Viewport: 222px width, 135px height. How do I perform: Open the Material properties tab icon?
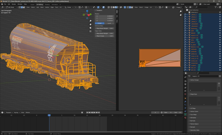point(185,118)
